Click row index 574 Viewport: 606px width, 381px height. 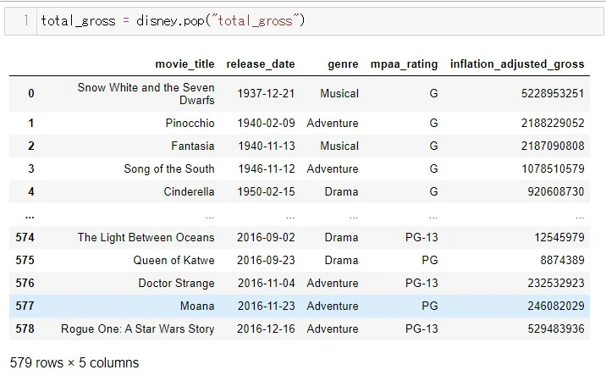25,237
